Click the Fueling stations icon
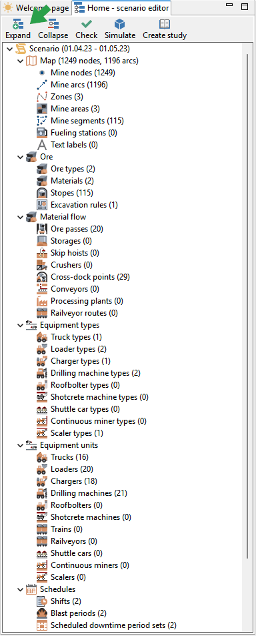 42,133
